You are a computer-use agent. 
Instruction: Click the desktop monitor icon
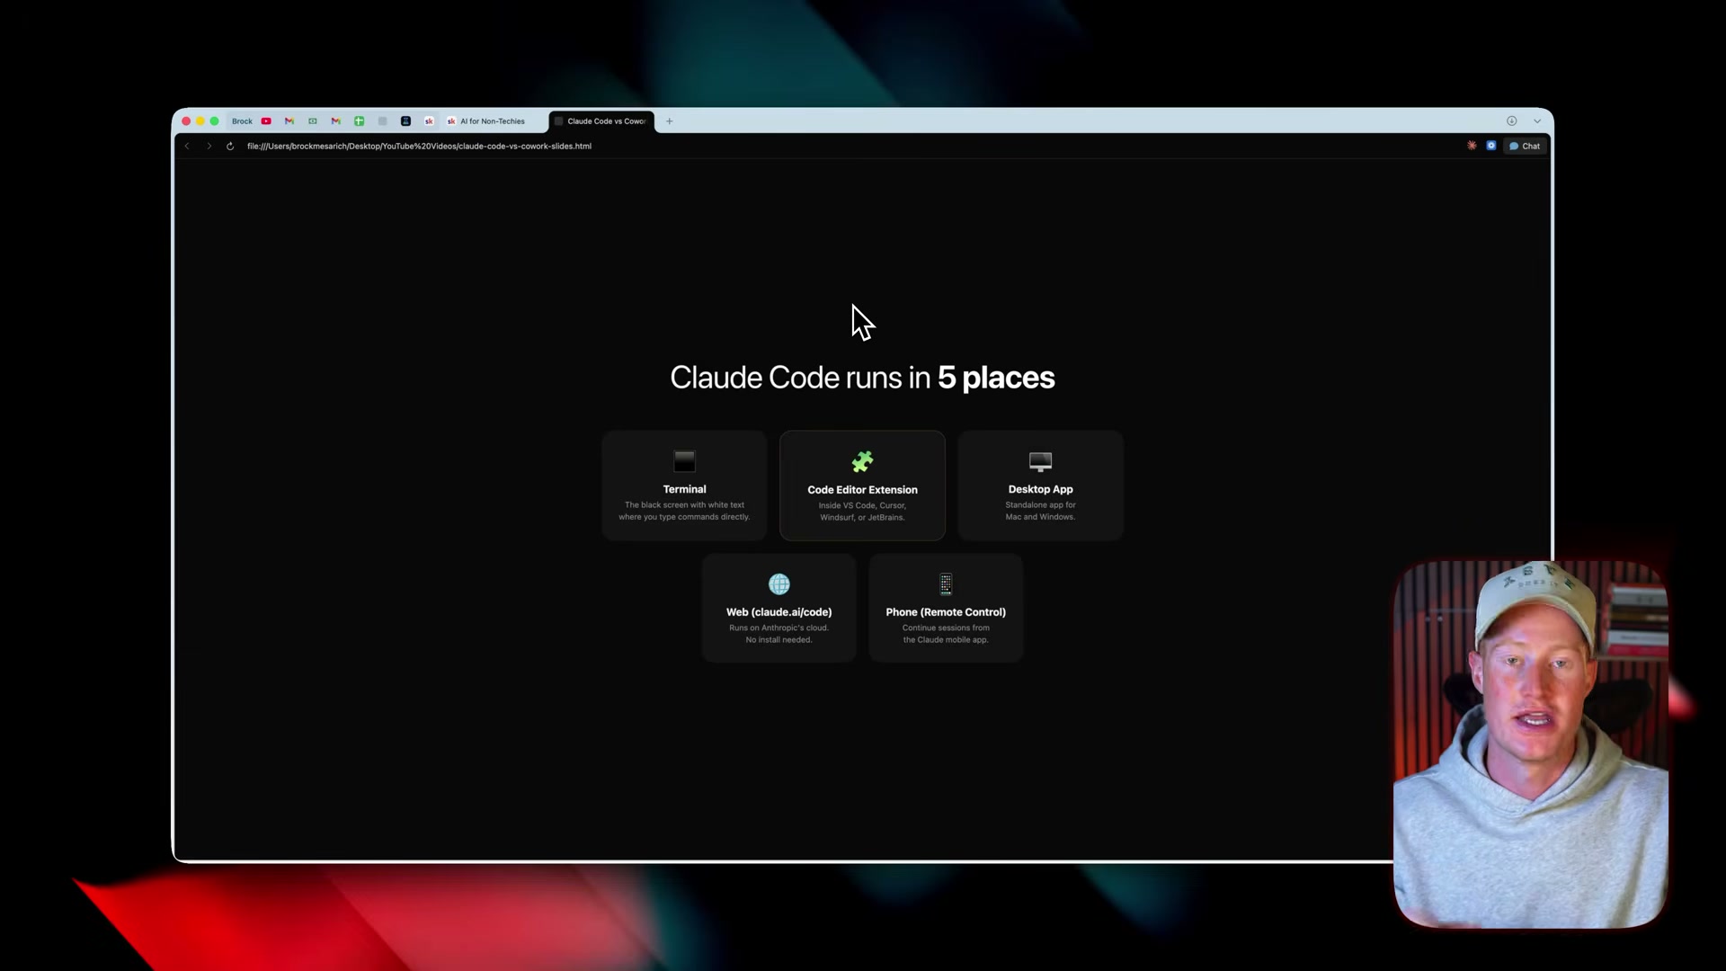1040,462
